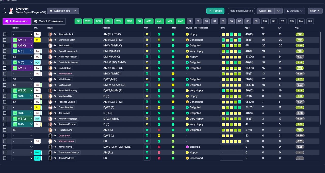Click Alexander Isak's morale icon
This screenshot has width=325, height=173.
pos(173,34)
